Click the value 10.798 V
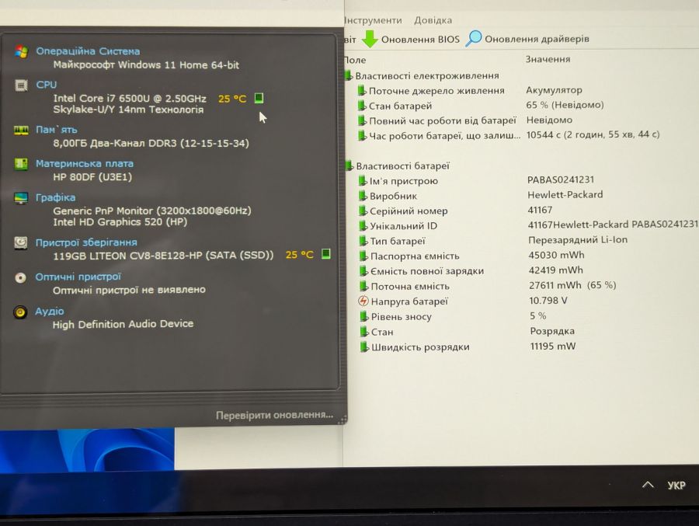699x526 pixels. 548,301
